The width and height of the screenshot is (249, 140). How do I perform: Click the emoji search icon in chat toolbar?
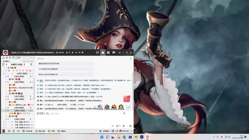[x=47, y=114]
